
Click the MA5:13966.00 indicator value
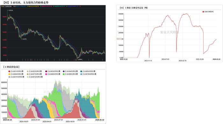click(x=21, y=6)
